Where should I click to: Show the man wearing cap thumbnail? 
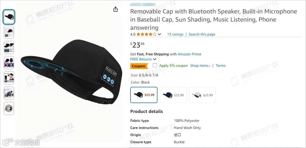(9, 78)
